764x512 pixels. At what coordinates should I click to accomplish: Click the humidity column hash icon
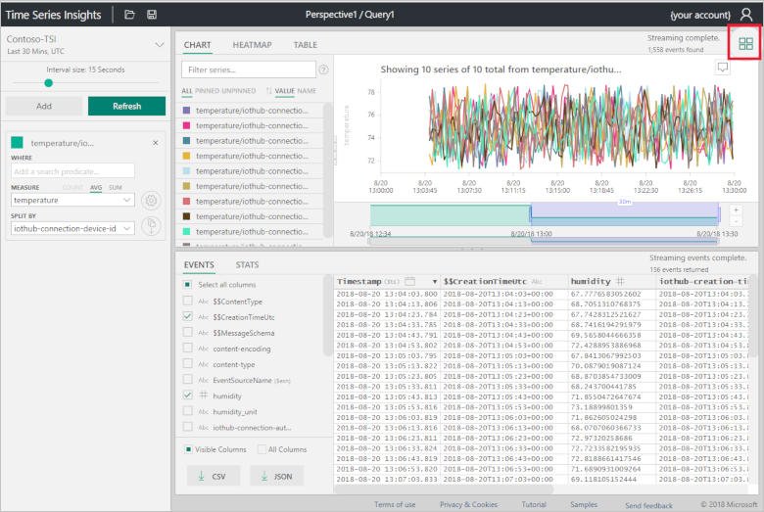point(620,281)
